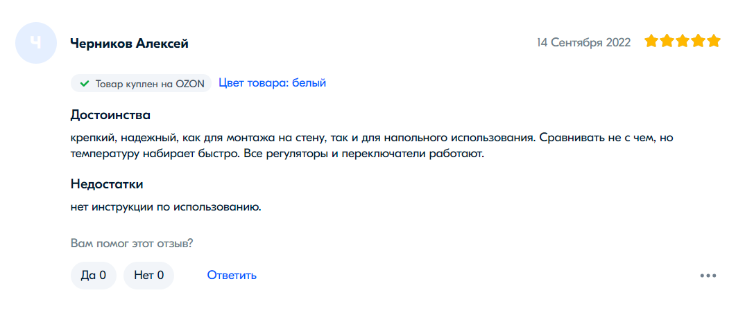Select the fourth rating star

pos(699,42)
